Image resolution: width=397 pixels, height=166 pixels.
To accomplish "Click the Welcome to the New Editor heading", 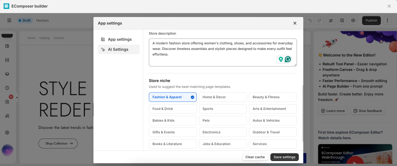I will 347,55.
